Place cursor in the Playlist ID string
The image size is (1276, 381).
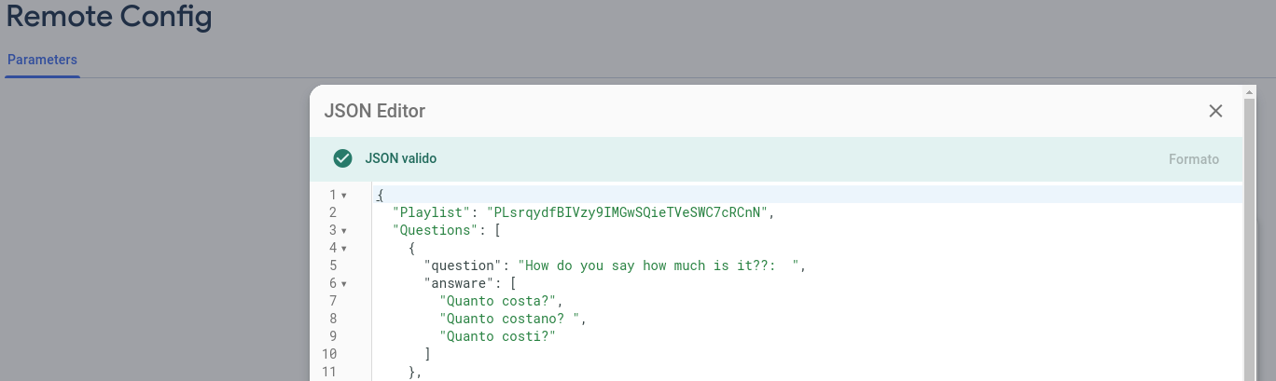[x=630, y=212]
